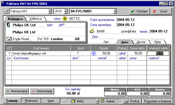Click the bank payment money icon
Viewport: 175px width, 105px height.
point(92,31)
